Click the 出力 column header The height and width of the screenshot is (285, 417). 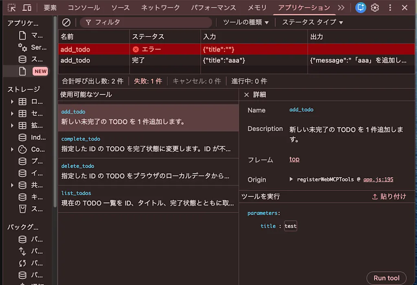pyautogui.click(x=361, y=37)
